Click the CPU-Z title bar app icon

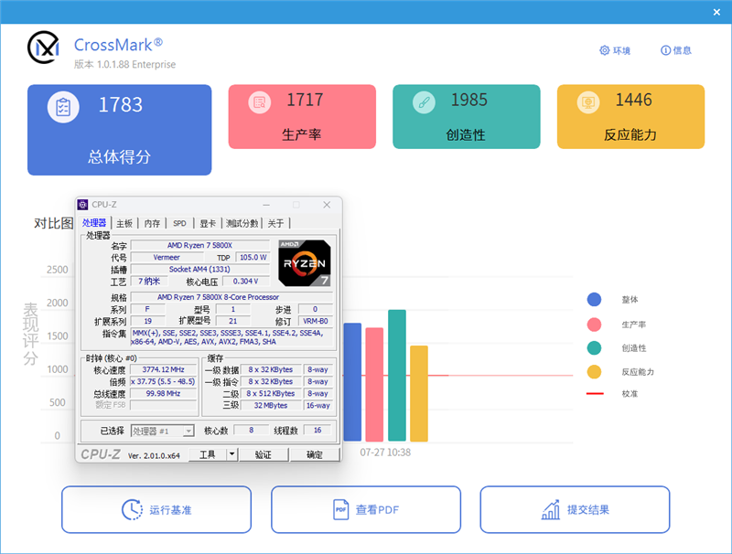(82, 205)
